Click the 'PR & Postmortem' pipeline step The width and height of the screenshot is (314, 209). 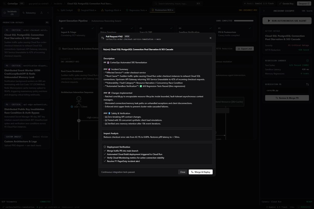(x=234, y=32)
